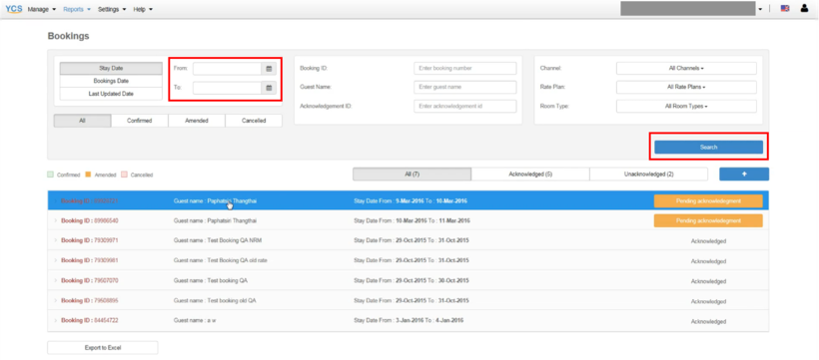Focus the Enter guest name field
Viewport: 819px width, 360px height.
[464, 87]
